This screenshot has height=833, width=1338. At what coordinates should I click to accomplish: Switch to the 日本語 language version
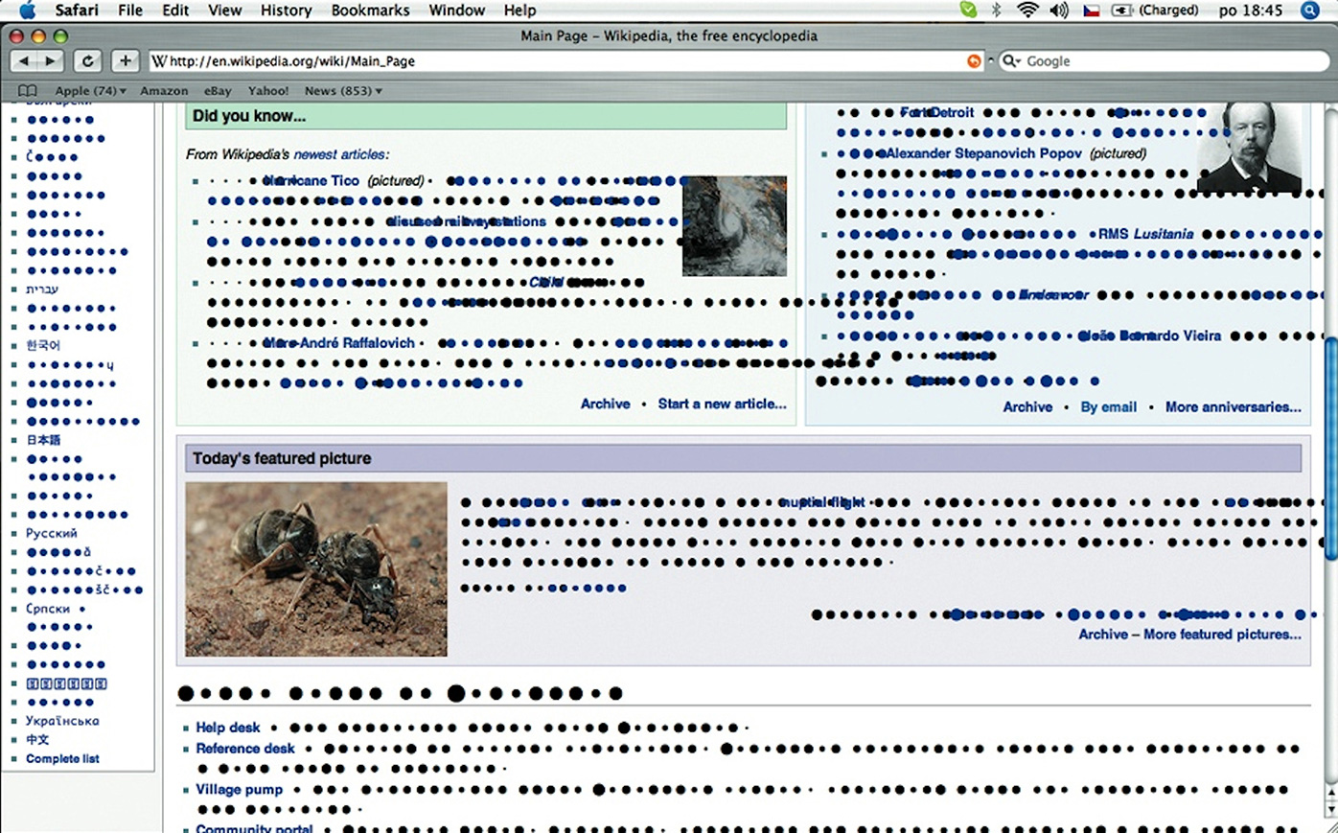coord(43,440)
